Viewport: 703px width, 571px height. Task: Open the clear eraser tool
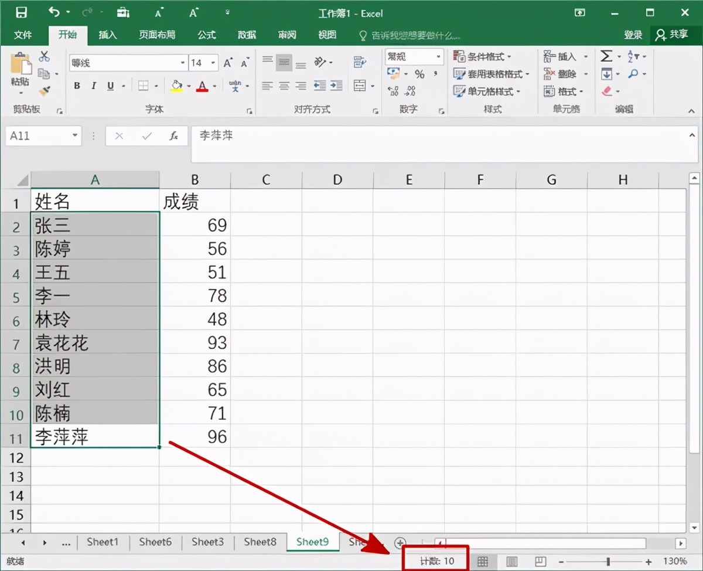coord(607,91)
